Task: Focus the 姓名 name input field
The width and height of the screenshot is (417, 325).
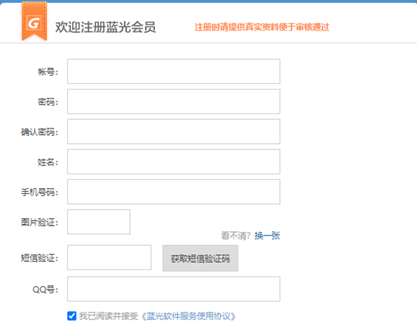Action: point(174,162)
